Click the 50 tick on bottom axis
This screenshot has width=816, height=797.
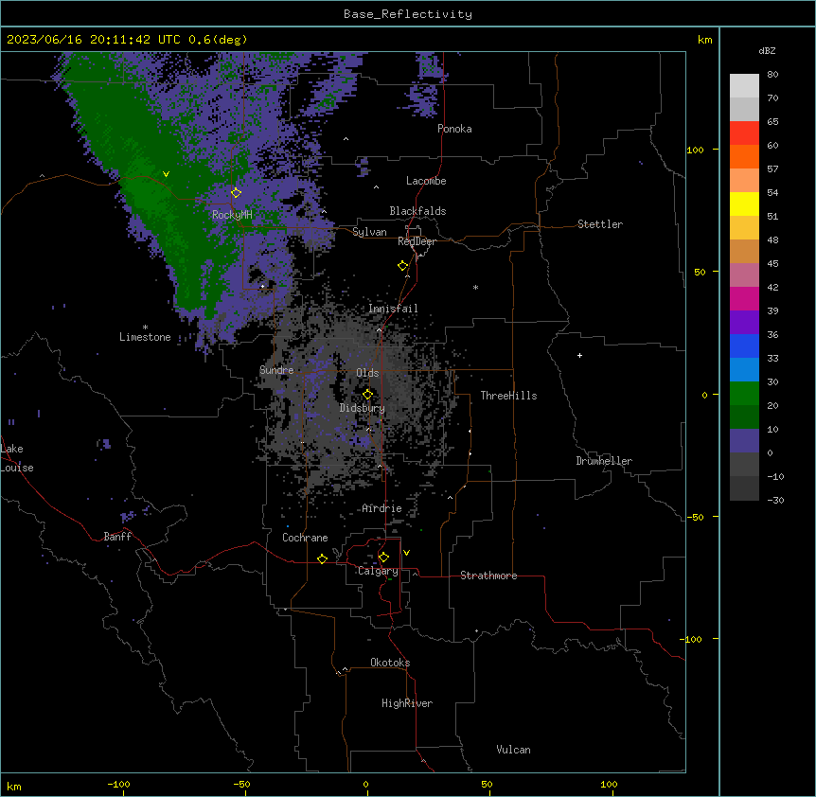[x=487, y=784]
